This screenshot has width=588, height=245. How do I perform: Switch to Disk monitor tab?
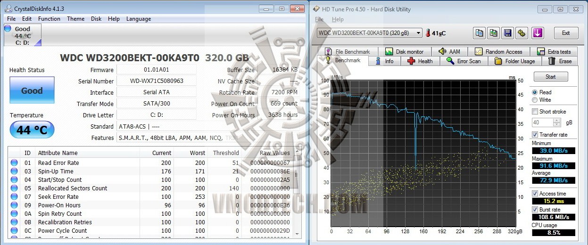[405, 51]
